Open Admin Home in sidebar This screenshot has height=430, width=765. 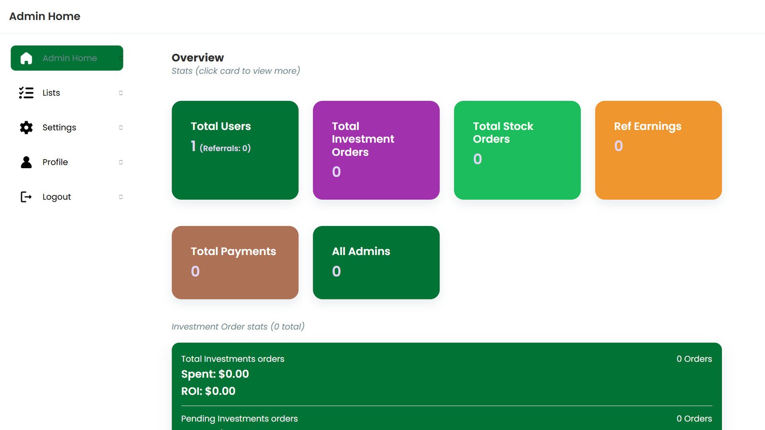point(67,58)
